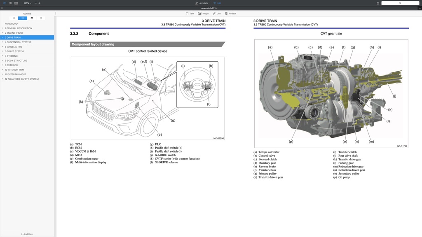This screenshot has height=237, width=422.
Task: Open a new tab with plus button
Action: tap(419, 8)
